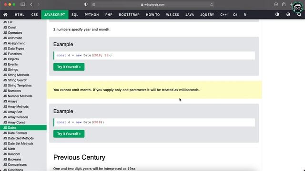Click the Previous Century heading
305x171 pixels.
click(x=79, y=157)
